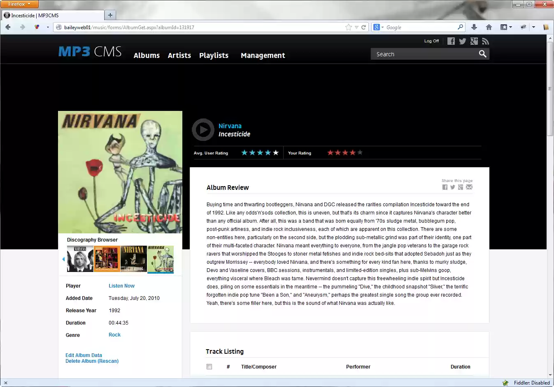The height and width of the screenshot is (387, 554).
Task: Select Edit Album Data
Action: [x=84, y=355]
